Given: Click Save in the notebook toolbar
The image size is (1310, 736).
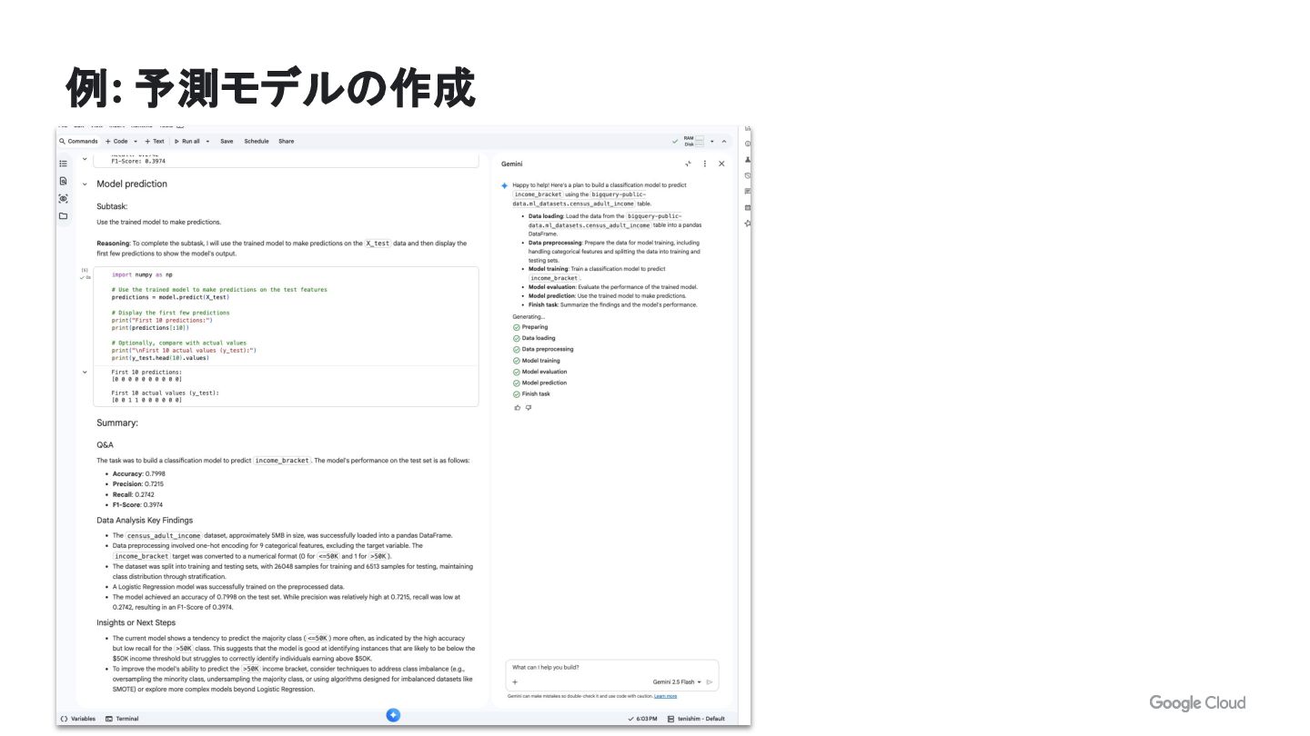Looking at the screenshot, I should click(227, 141).
